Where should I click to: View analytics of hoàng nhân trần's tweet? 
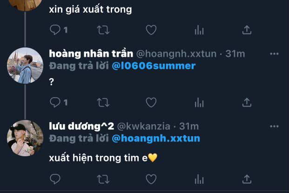click(199, 103)
